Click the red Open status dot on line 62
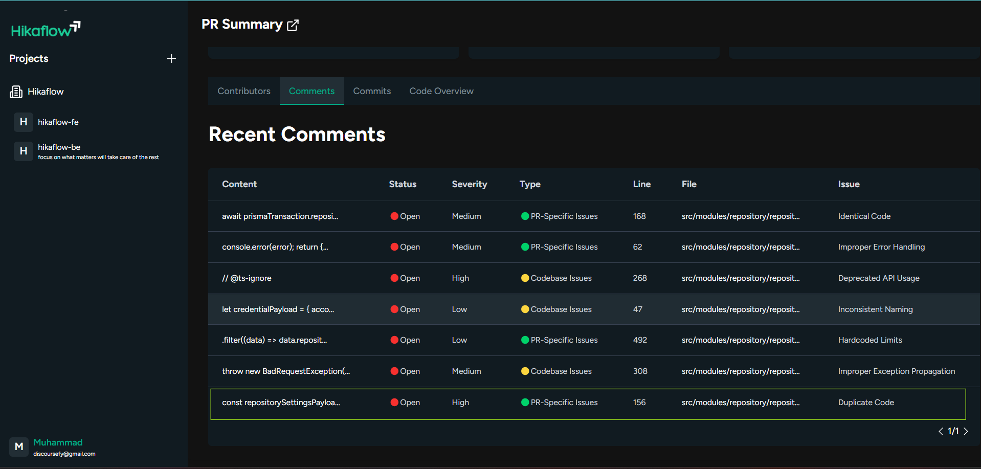This screenshot has height=469, width=981. (394, 247)
